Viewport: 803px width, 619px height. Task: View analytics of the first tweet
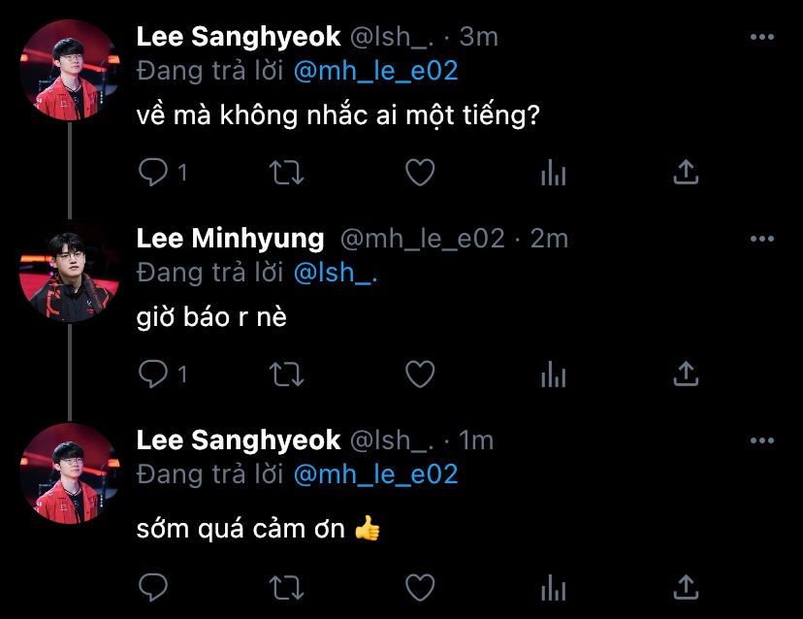click(x=553, y=173)
